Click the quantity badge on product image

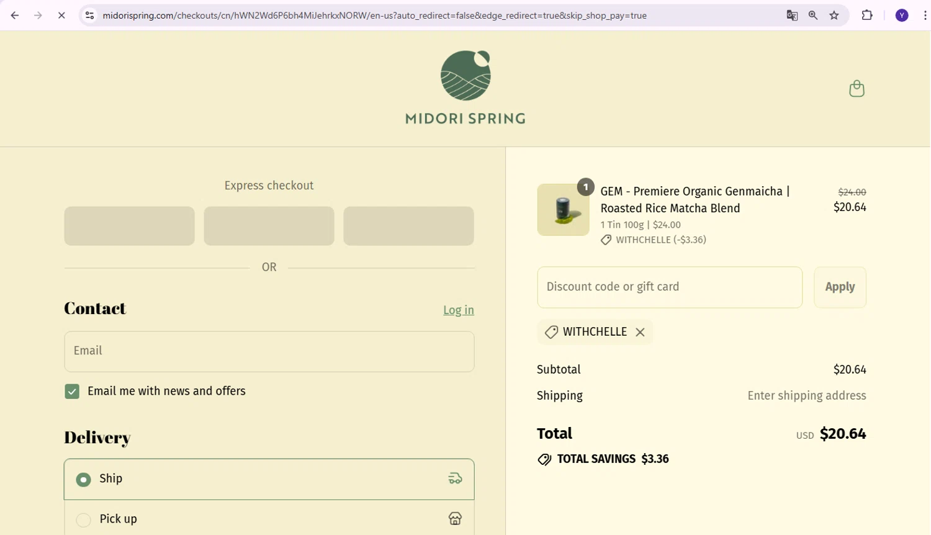pyautogui.click(x=585, y=187)
